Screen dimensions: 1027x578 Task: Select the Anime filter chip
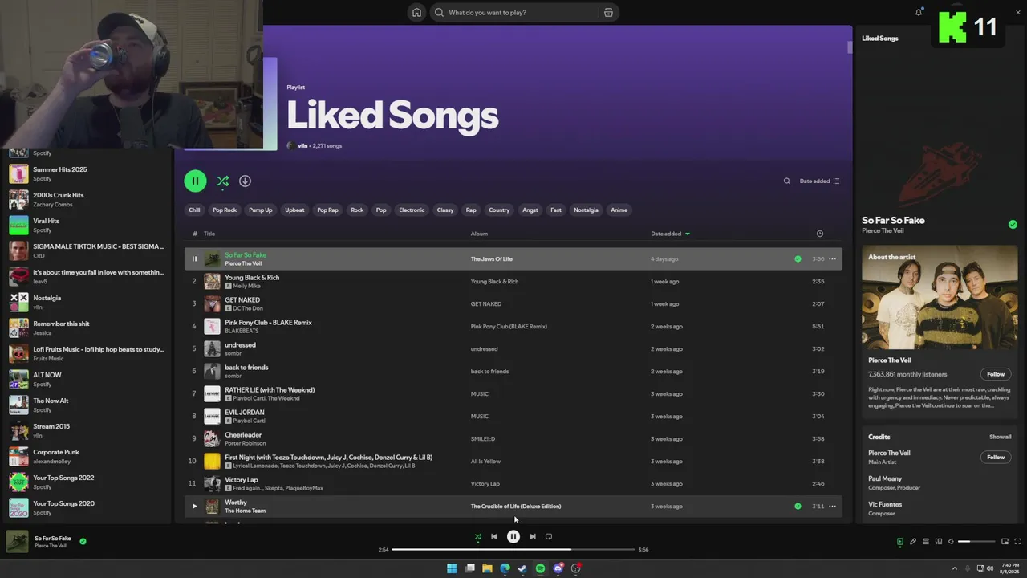tap(619, 210)
